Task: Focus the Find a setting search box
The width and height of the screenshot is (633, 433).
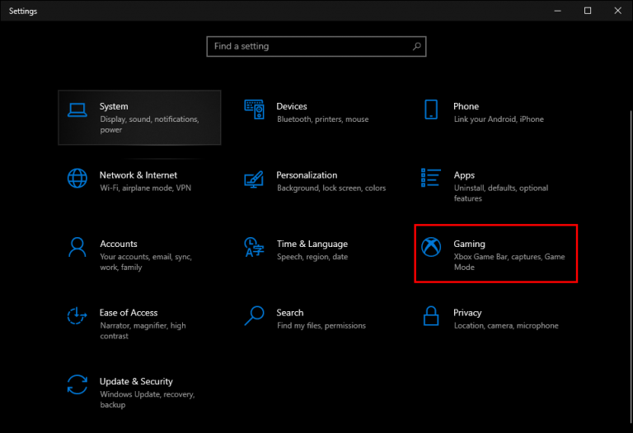Action: click(309, 47)
